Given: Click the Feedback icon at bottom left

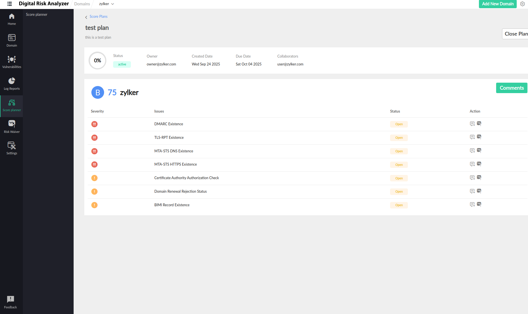Looking at the screenshot, I should point(10,302).
